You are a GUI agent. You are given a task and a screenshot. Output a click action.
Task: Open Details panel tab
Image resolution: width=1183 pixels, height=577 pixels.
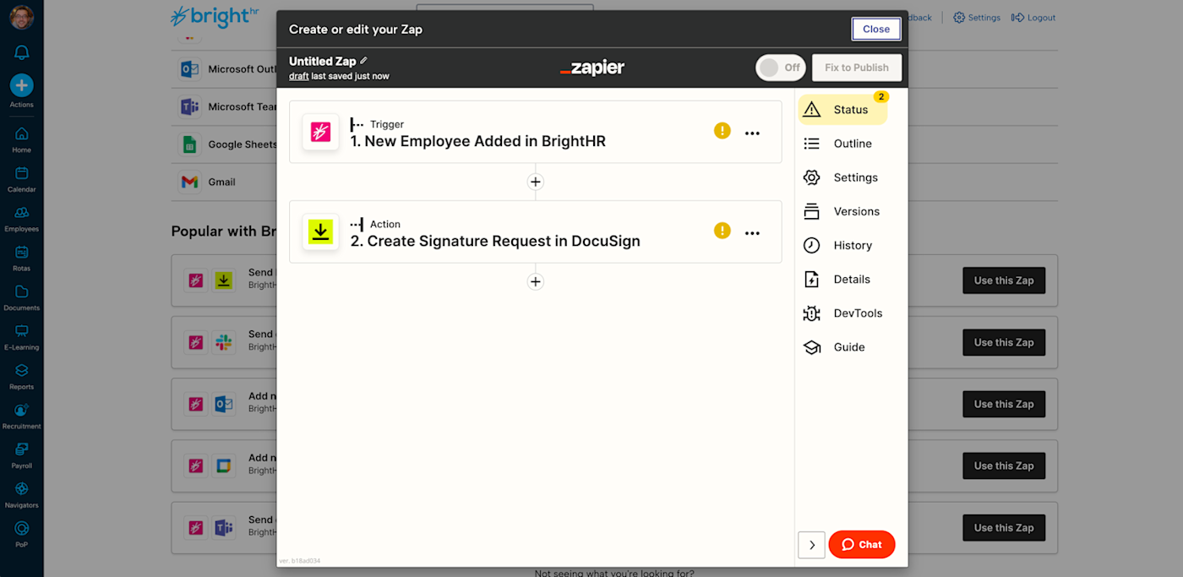(842, 279)
